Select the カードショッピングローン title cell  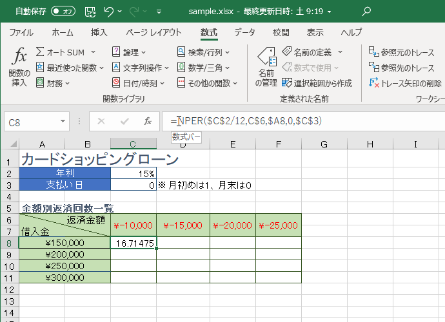pos(100,158)
